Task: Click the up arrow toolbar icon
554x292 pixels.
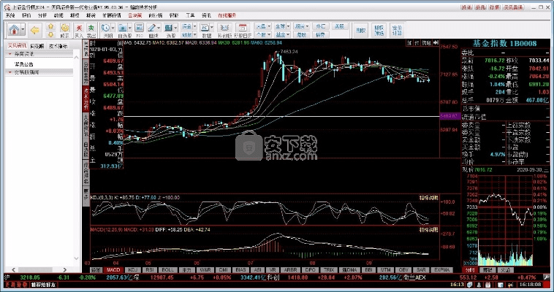Action: coord(53,27)
